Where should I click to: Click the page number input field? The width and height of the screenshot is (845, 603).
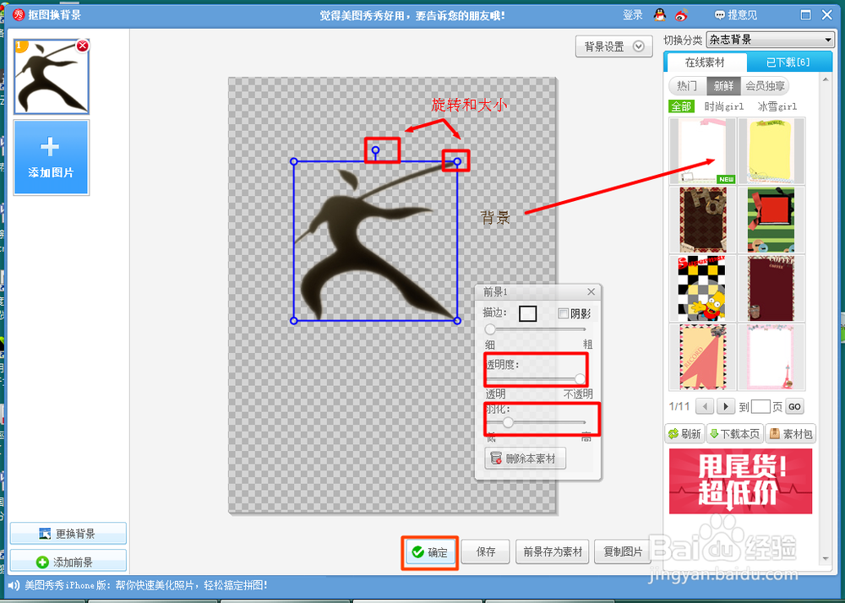click(x=760, y=406)
